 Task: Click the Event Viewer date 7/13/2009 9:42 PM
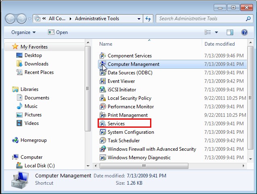point(224,81)
